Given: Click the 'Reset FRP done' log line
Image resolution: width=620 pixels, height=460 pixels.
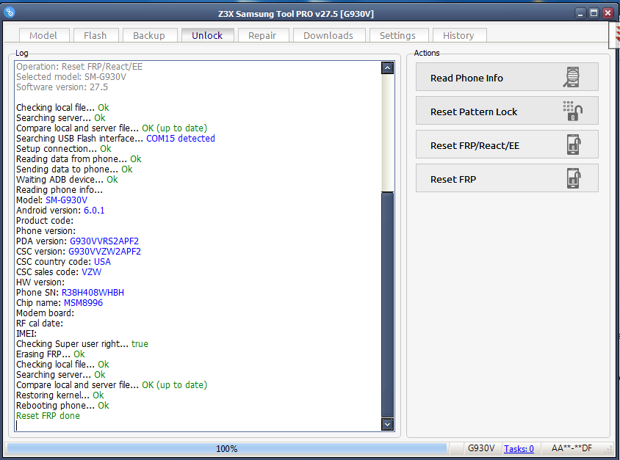Looking at the screenshot, I should tap(48, 416).
